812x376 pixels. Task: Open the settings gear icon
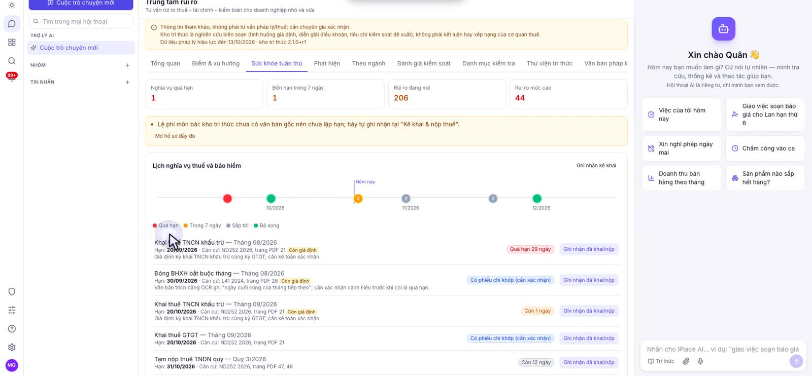click(12, 347)
